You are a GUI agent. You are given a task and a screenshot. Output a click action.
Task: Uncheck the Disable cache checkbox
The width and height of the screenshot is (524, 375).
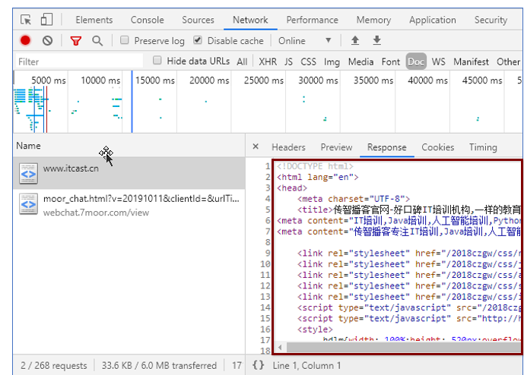pos(198,41)
